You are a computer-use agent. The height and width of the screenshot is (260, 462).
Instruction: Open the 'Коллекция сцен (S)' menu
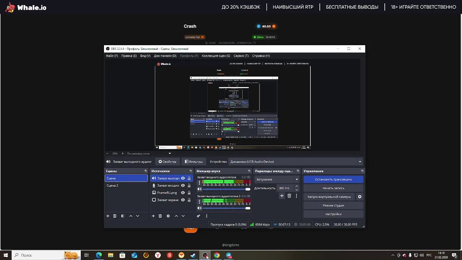(x=216, y=56)
